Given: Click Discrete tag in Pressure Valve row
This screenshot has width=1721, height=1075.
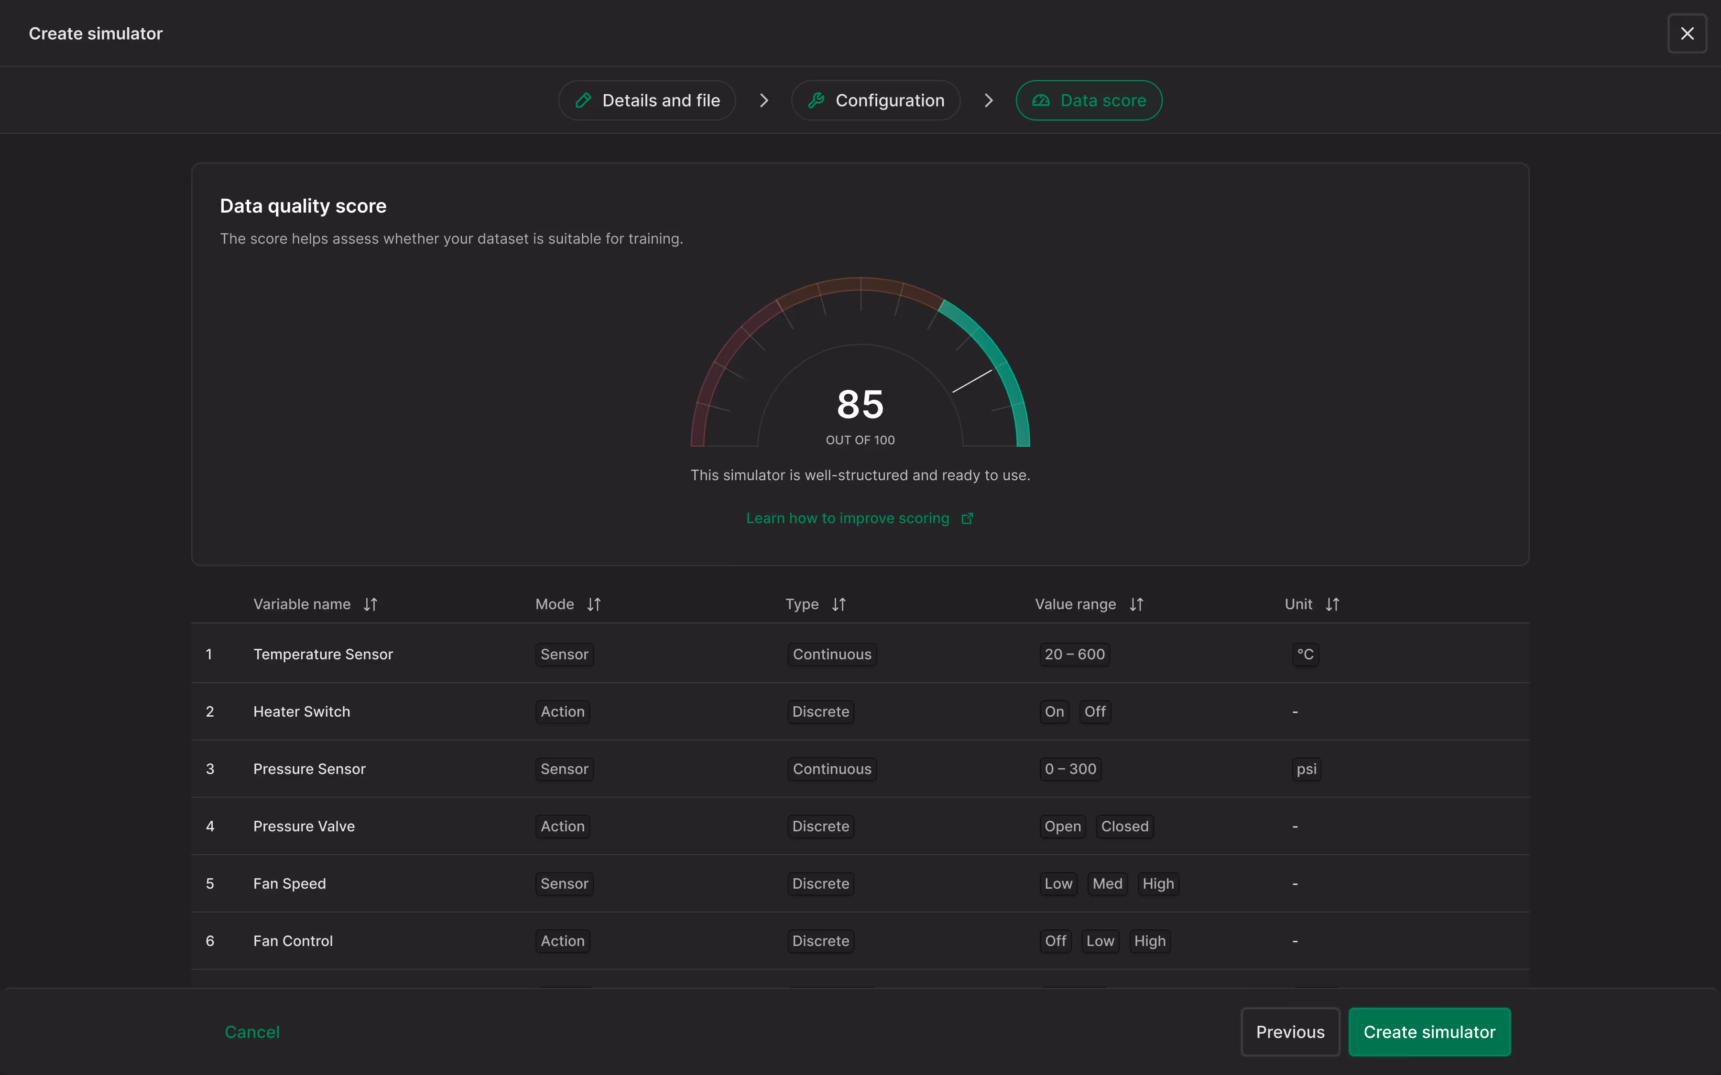Looking at the screenshot, I should 821,826.
